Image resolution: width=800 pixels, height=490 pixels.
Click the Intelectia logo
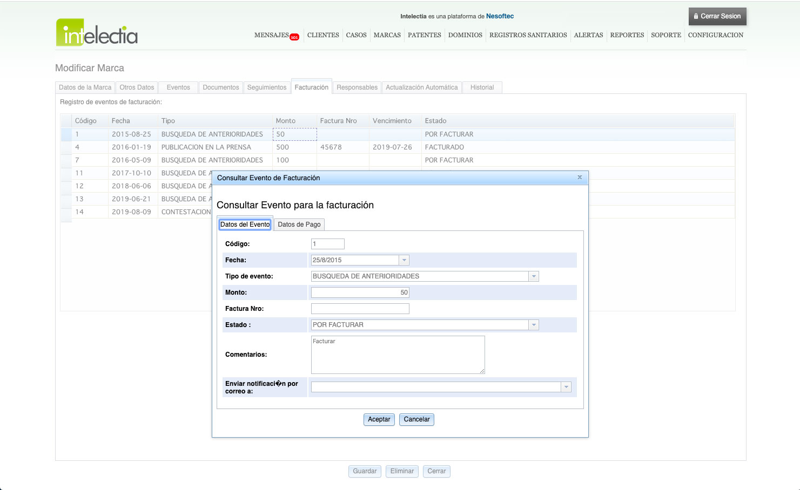click(x=97, y=32)
